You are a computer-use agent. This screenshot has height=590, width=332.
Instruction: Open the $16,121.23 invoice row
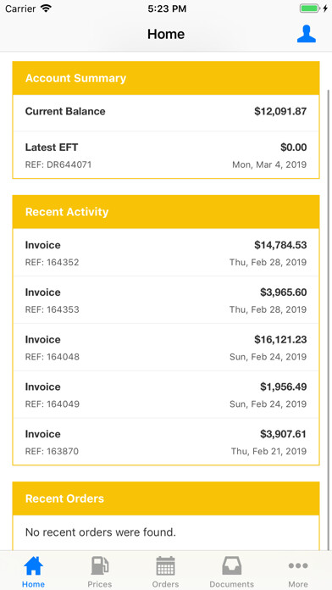[x=166, y=348]
